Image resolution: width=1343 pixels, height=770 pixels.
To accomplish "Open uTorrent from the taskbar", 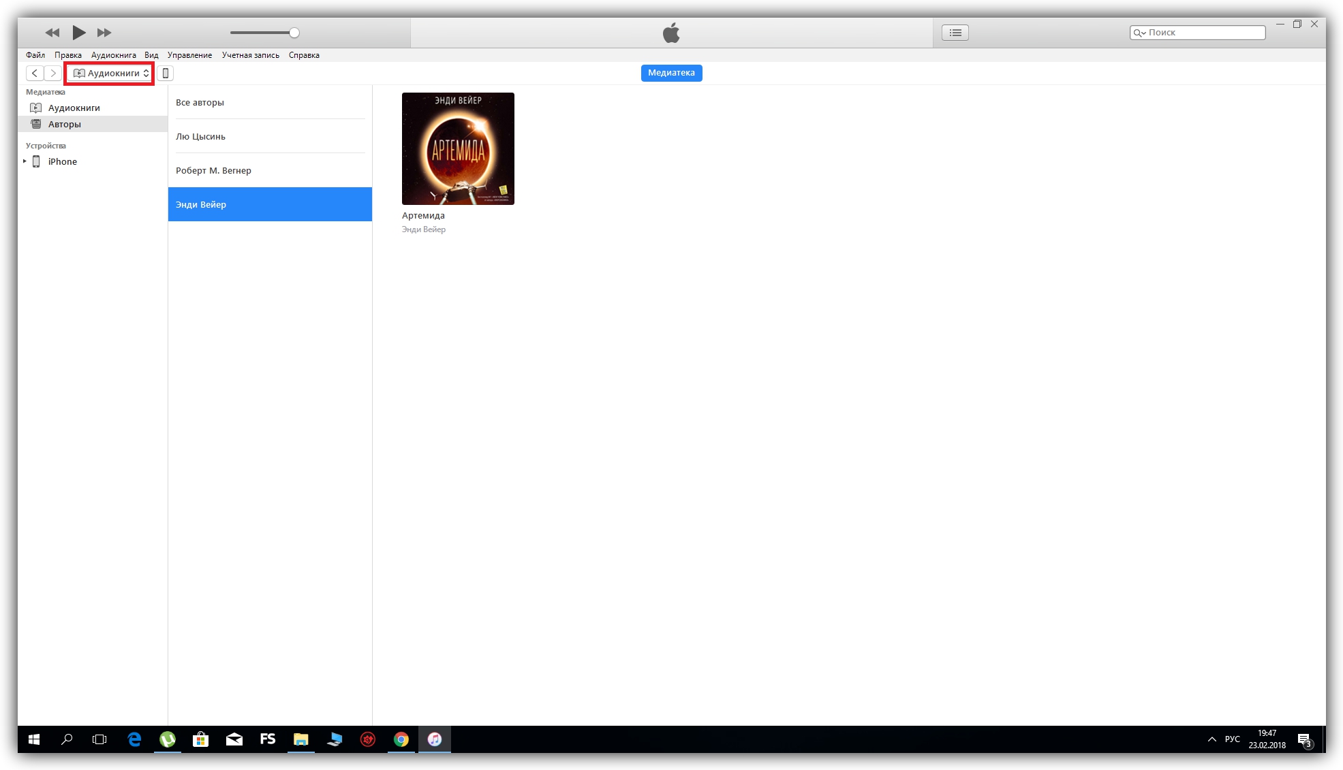I will click(168, 739).
